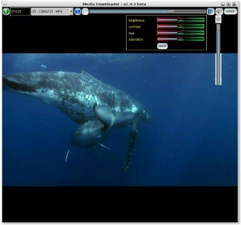Click the contrast label
This screenshot has width=241, height=225.
135,27
